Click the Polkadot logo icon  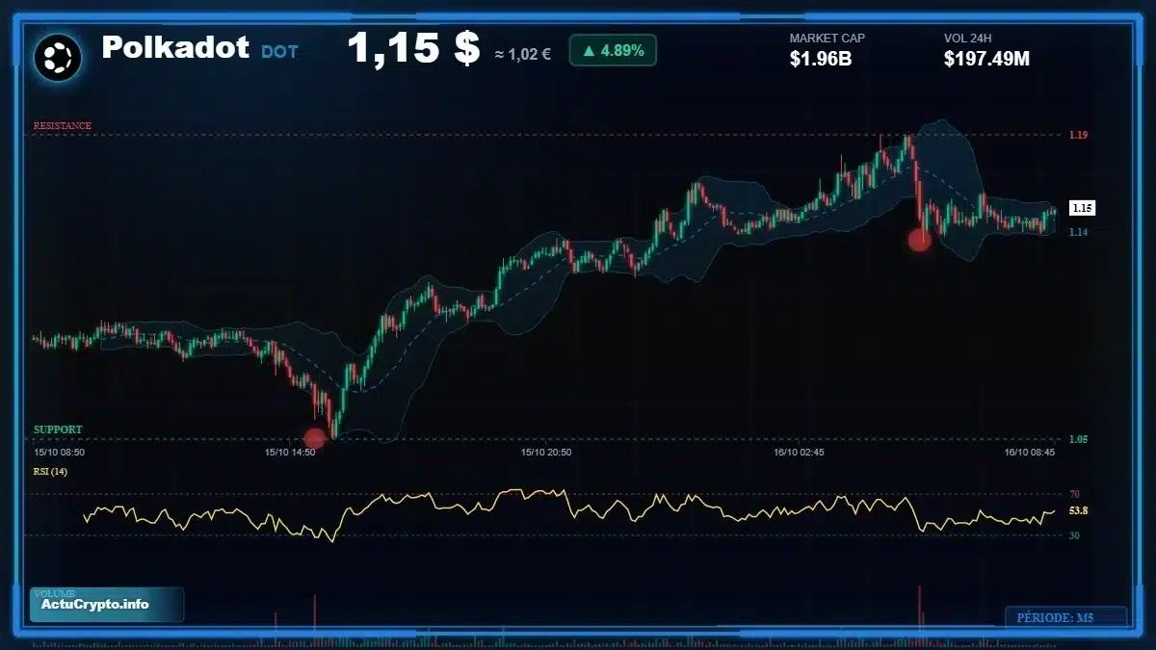click(x=57, y=58)
